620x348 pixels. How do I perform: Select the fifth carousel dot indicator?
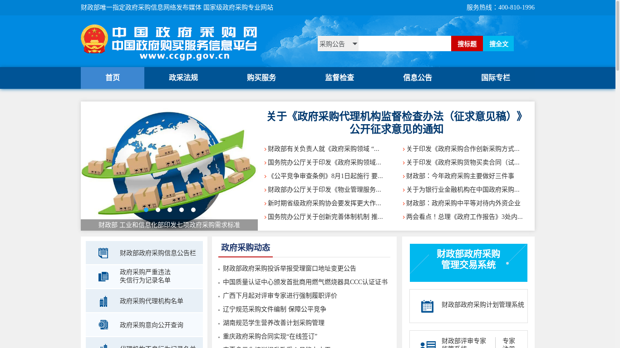(x=193, y=210)
